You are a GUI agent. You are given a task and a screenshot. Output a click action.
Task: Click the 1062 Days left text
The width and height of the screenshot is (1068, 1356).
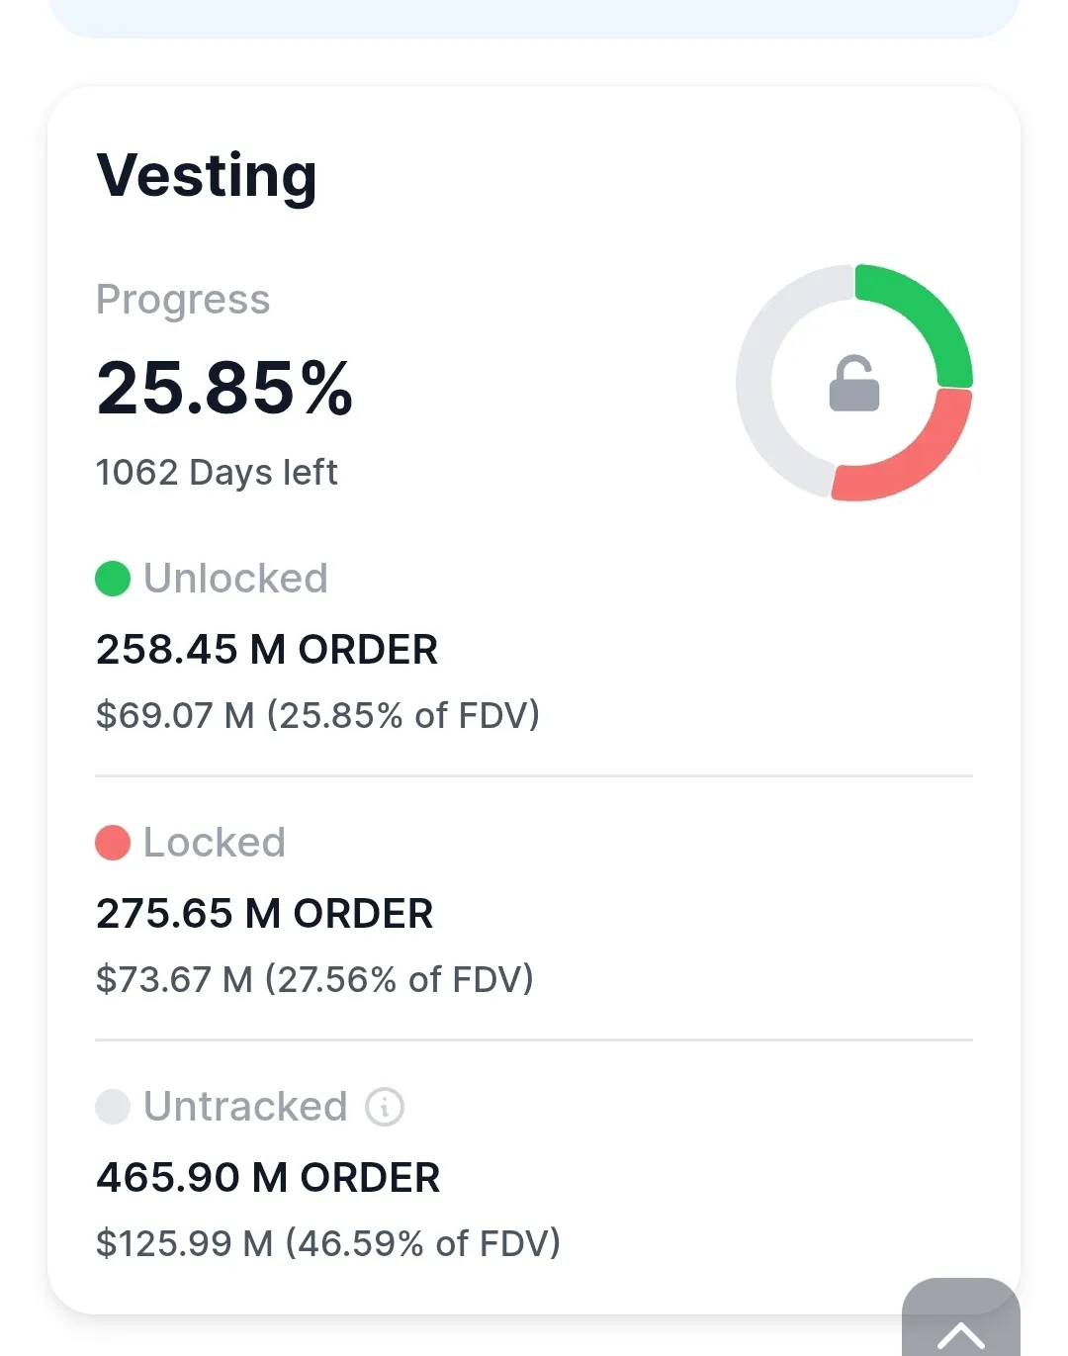click(217, 473)
